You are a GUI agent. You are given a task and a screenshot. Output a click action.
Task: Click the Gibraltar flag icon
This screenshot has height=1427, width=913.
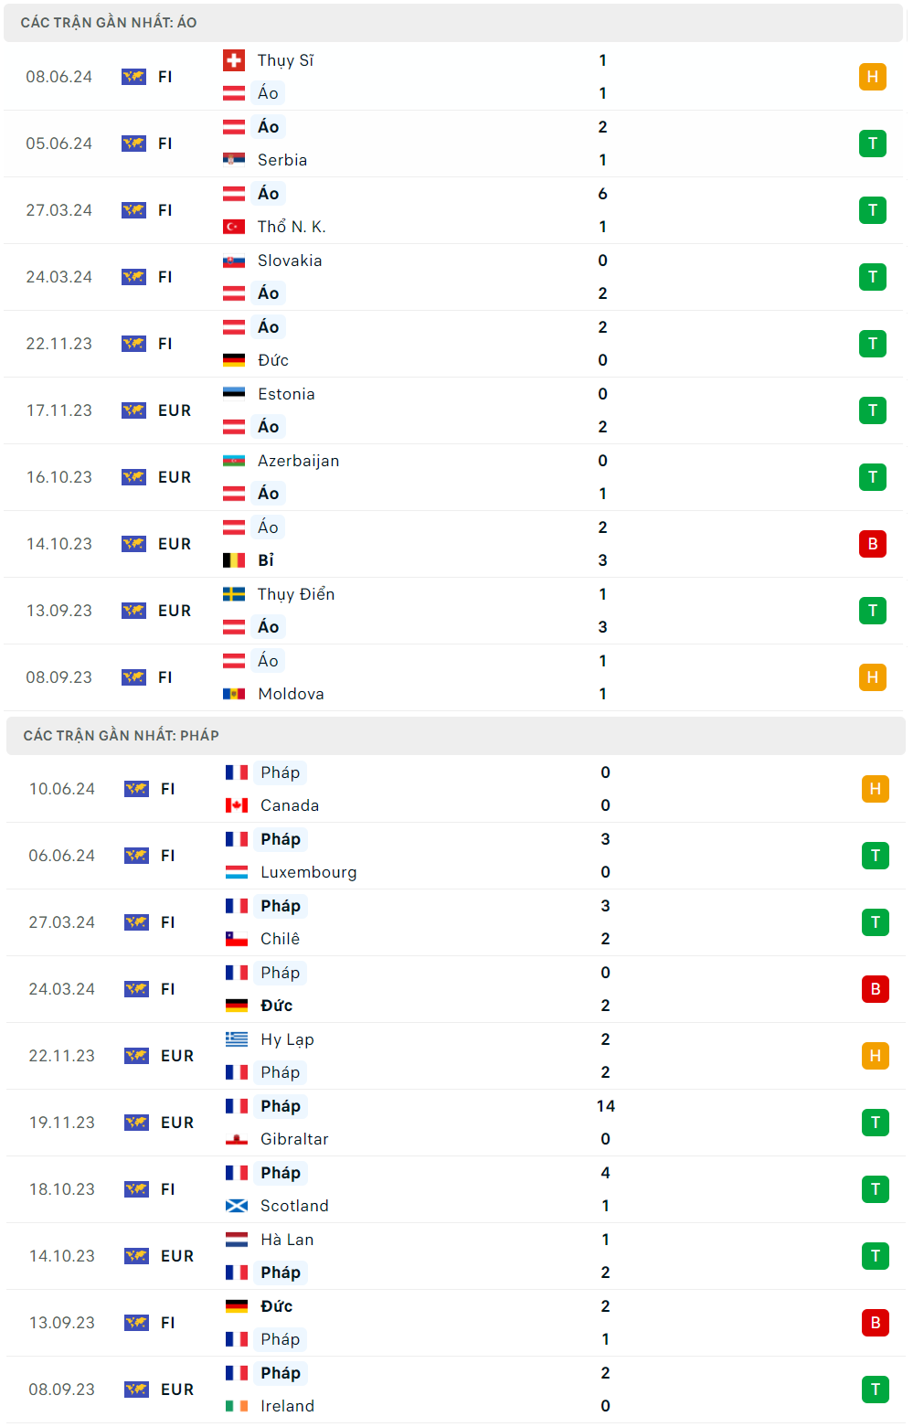click(x=237, y=1139)
